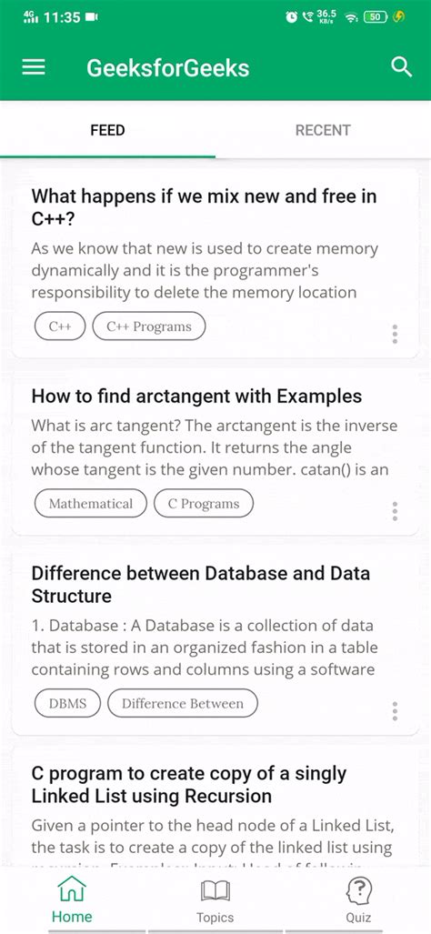Select the Difference Between tag
This screenshot has width=431, height=934.
coord(182,704)
